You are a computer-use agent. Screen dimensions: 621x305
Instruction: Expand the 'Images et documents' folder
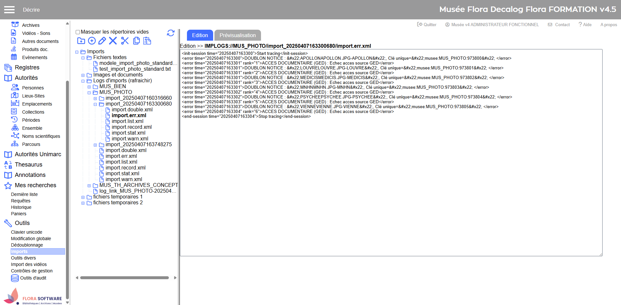click(83, 75)
